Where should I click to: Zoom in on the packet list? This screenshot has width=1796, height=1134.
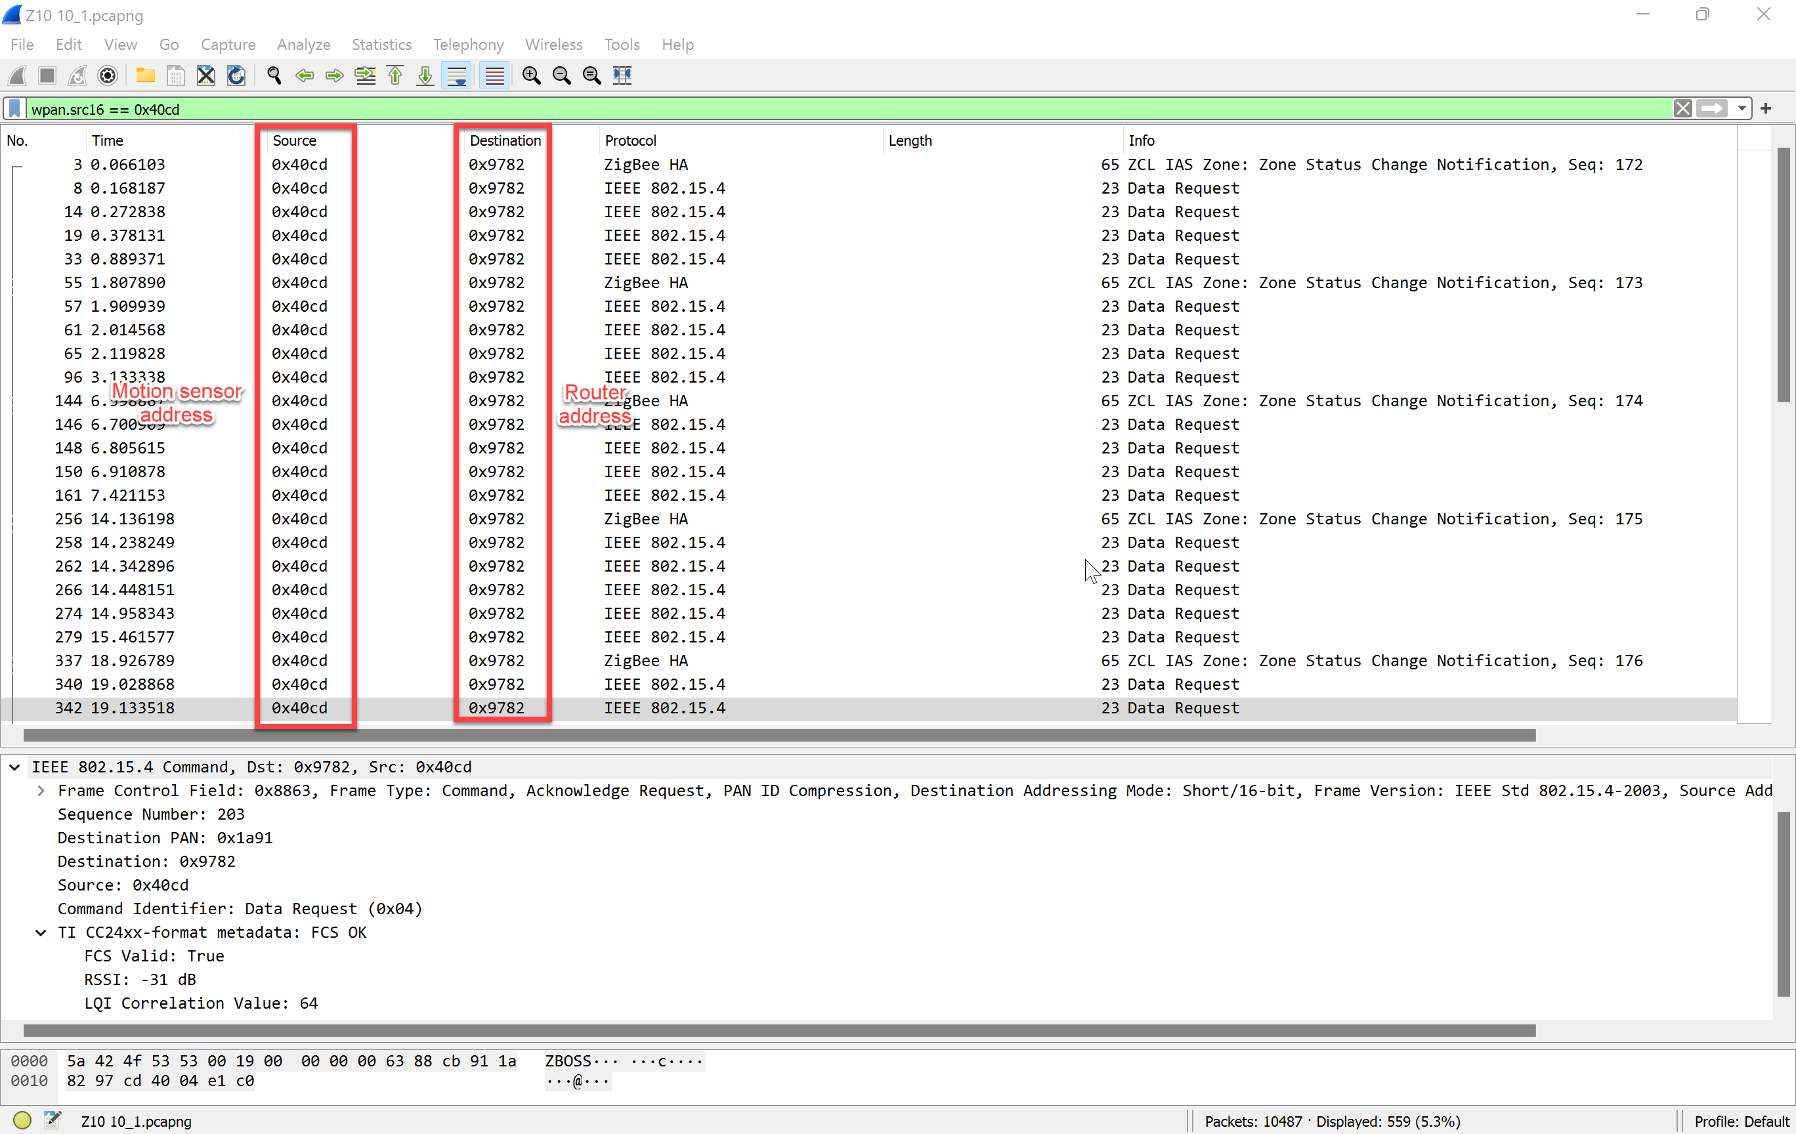tap(532, 75)
